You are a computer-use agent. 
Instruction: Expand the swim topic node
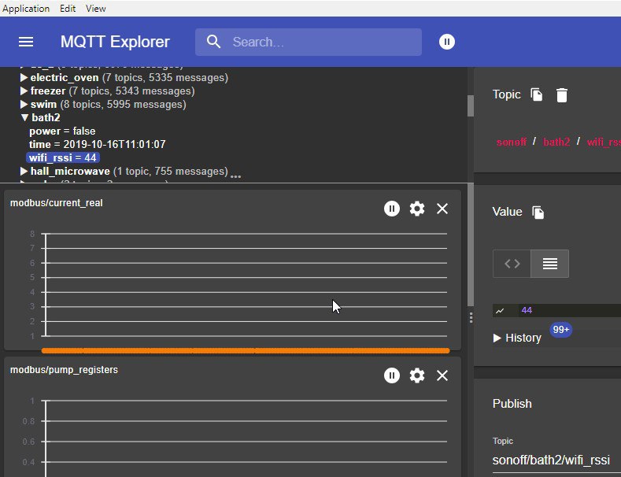pos(24,105)
